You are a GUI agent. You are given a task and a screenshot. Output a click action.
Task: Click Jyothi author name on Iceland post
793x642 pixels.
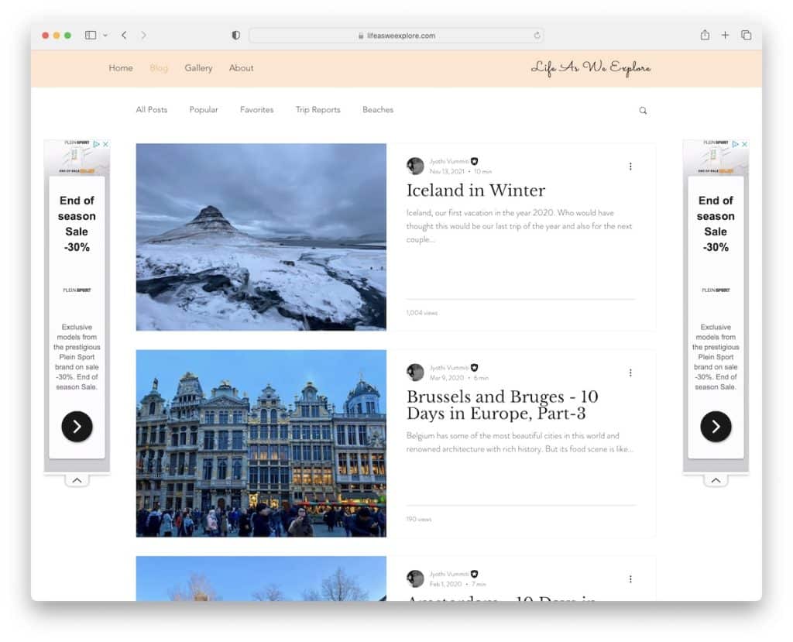click(x=448, y=161)
